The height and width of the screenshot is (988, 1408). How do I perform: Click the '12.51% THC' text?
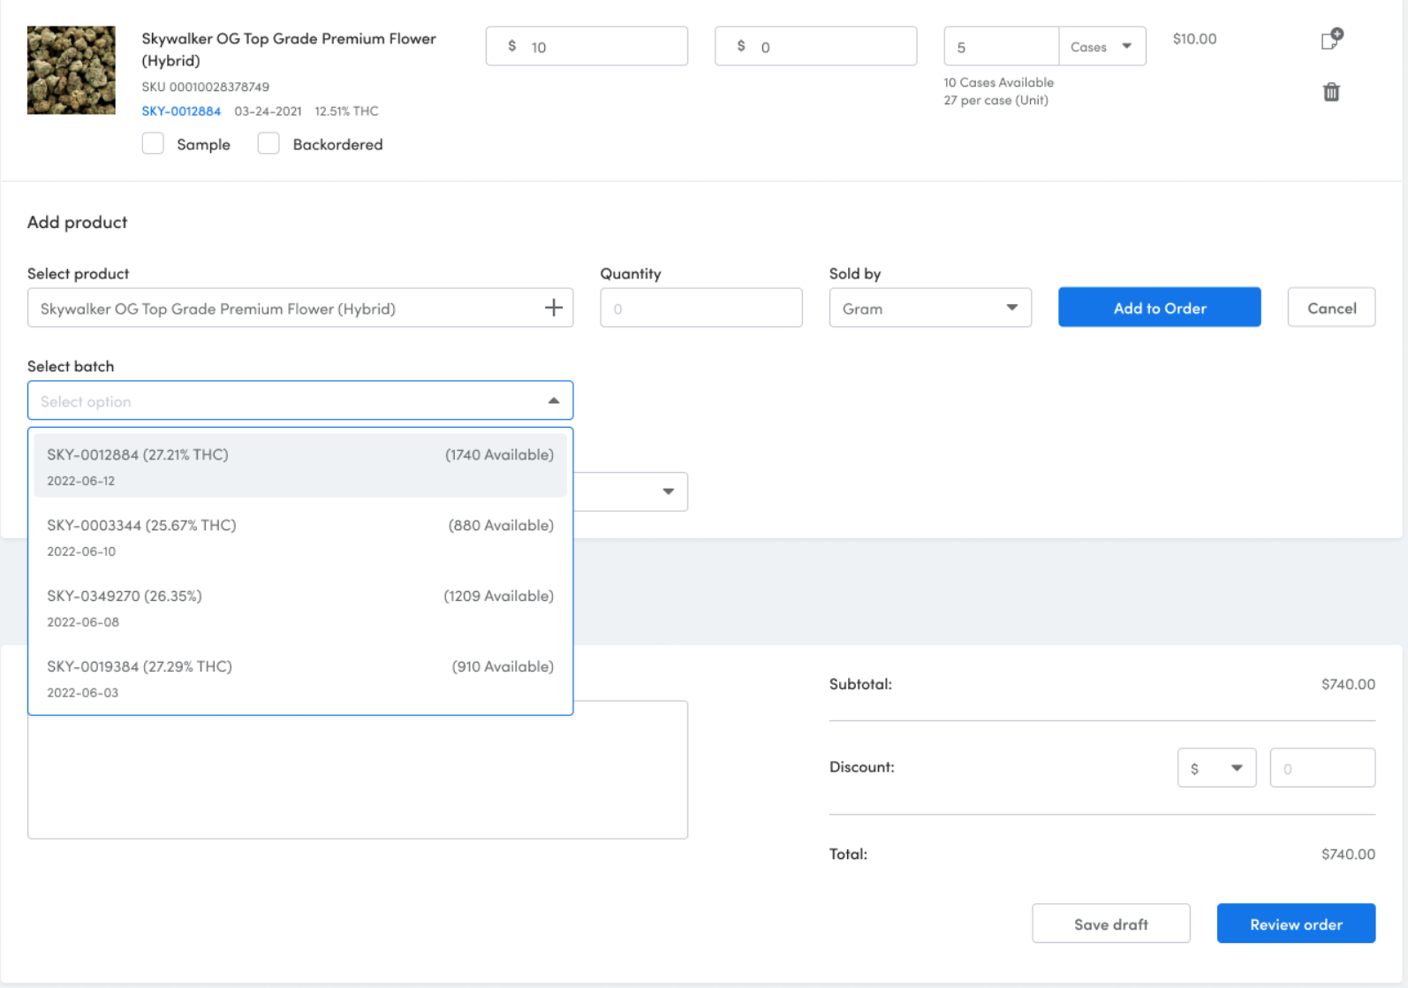click(346, 111)
